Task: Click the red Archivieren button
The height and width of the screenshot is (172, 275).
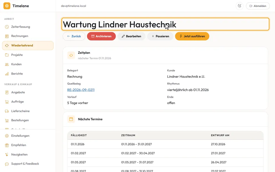Action: coord(101,36)
